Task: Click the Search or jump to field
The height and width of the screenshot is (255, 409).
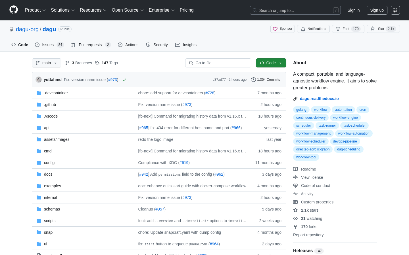Action: 295,10
